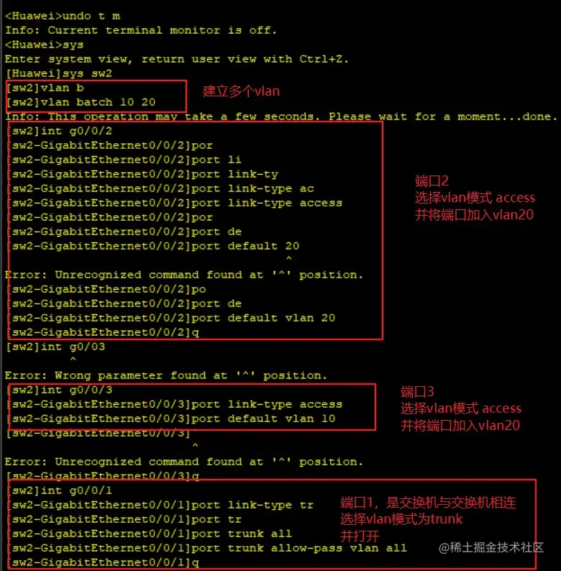Viewport: 561px width, 571px height.
Task: Click the red annotation '建立多个vlan'
Action: pos(241,91)
